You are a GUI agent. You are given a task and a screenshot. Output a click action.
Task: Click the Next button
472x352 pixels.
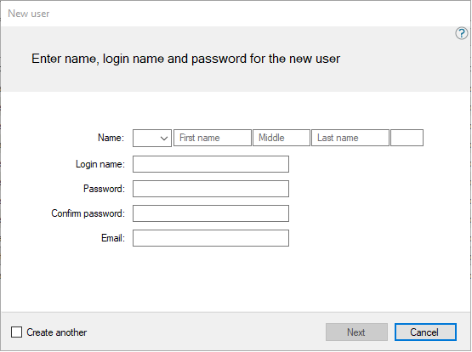(356, 332)
